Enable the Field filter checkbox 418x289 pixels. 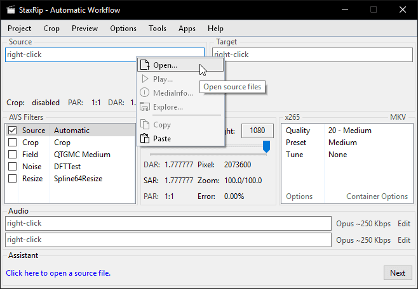pos(12,154)
